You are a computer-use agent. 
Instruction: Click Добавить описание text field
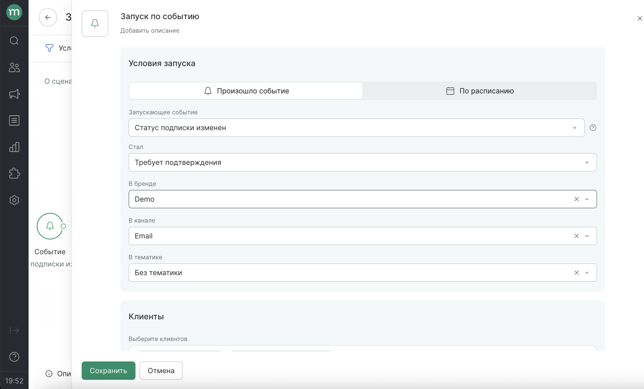click(150, 31)
